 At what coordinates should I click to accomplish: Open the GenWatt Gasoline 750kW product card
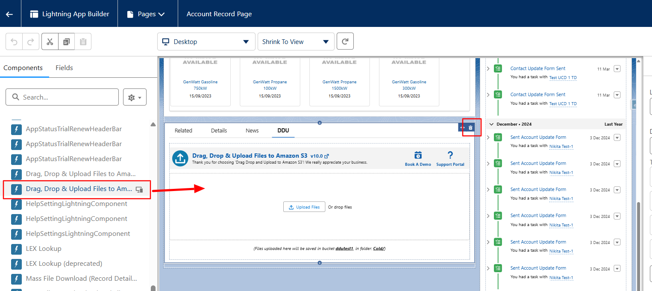(200, 81)
